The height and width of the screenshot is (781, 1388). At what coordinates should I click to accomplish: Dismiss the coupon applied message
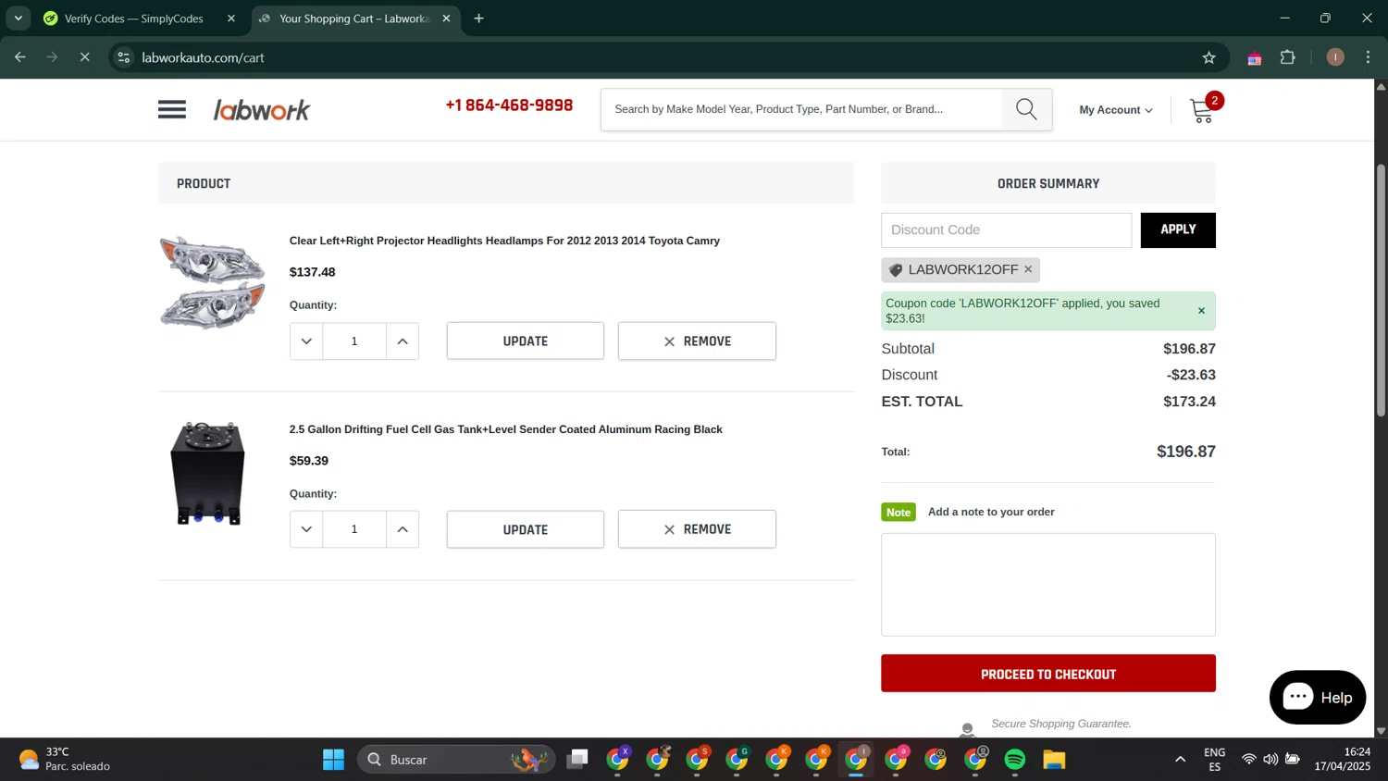click(1201, 311)
